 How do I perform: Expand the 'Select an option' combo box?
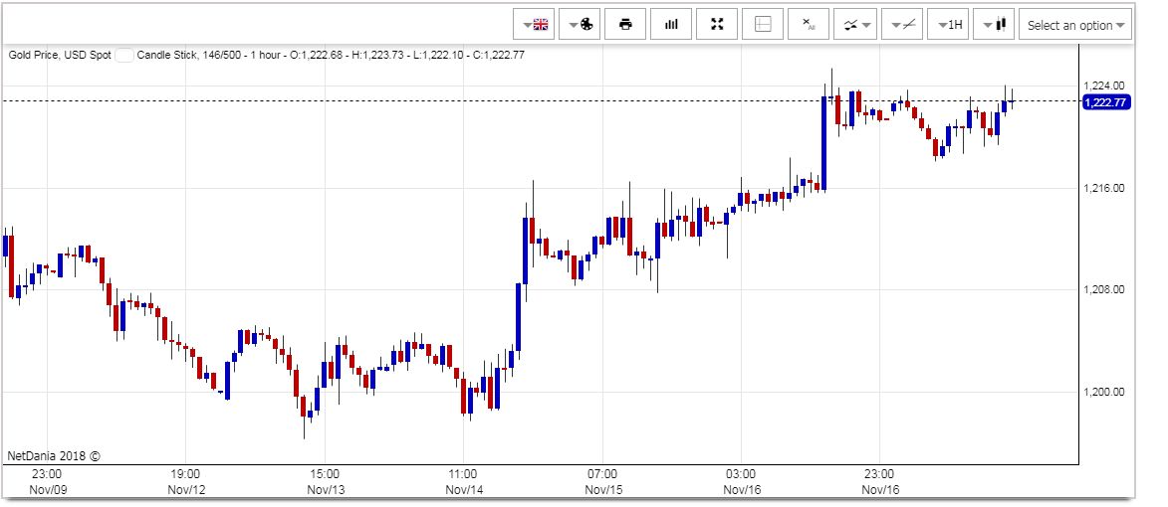[1075, 25]
